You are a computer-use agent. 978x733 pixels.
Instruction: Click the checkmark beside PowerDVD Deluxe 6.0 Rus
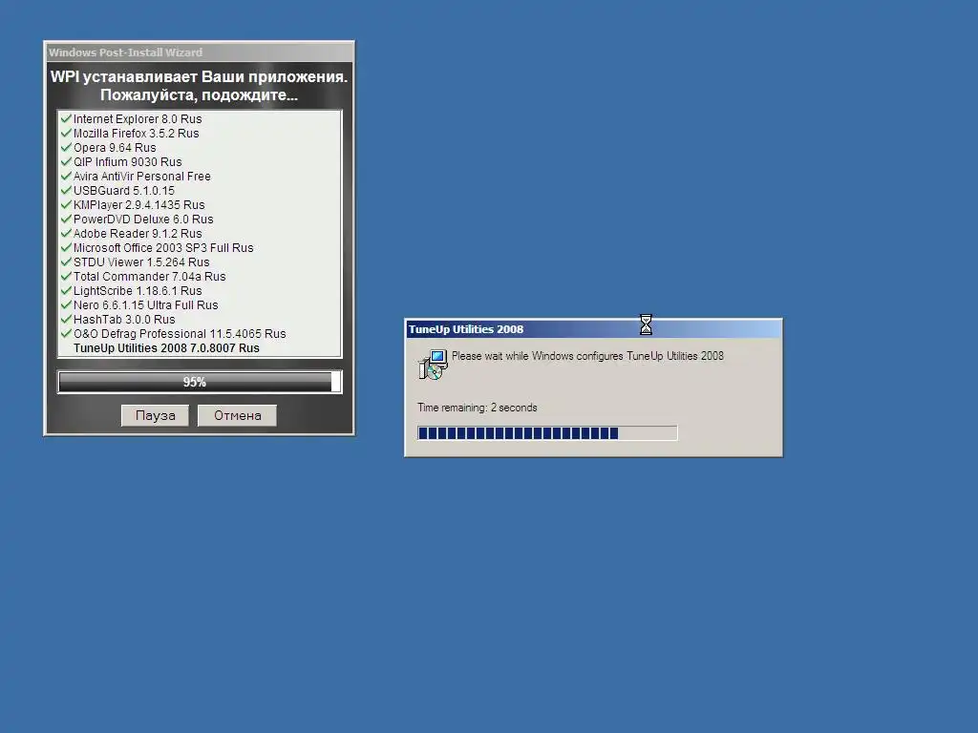tap(66, 219)
